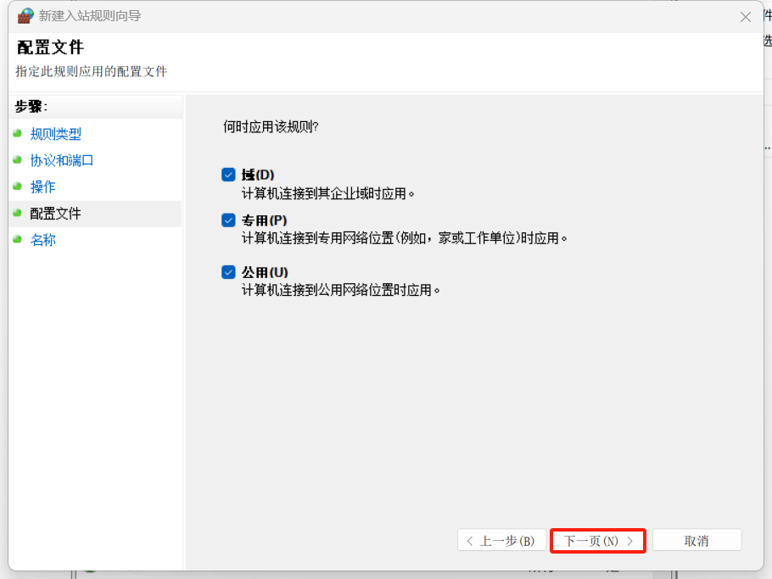Click green bullet next to 名称

pos(18,239)
